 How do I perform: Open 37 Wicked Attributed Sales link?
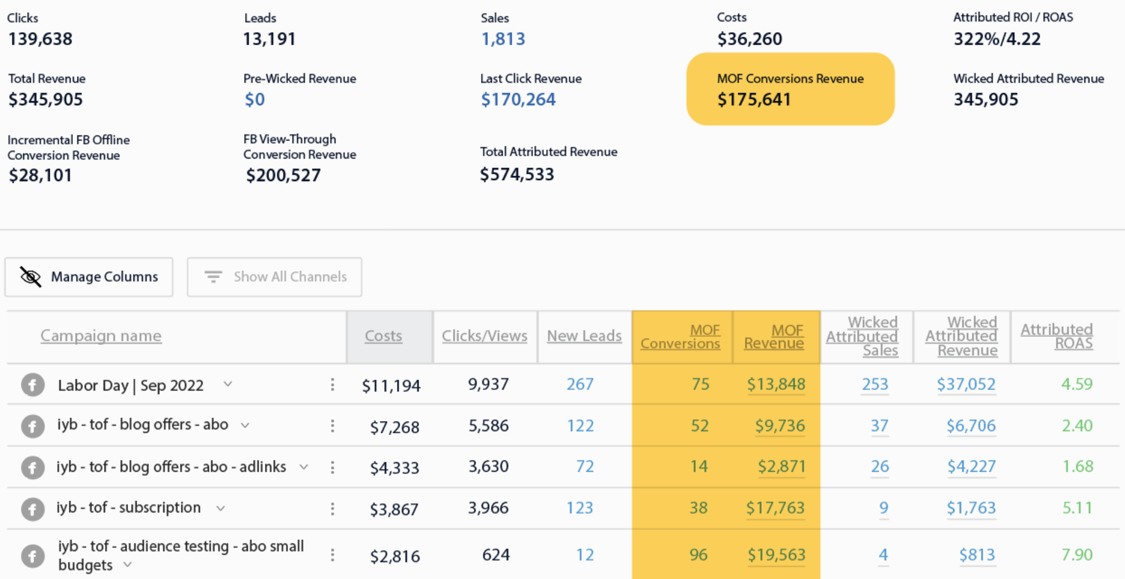(x=879, y=426)
